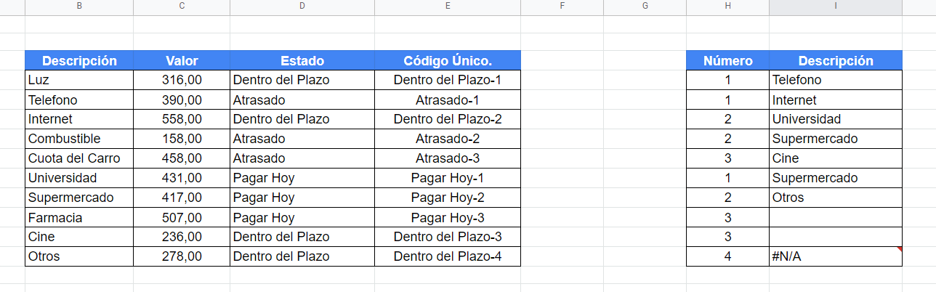Select the Descripción header in column B
Screen dimensions: 936x292
[x=79, y=60]
